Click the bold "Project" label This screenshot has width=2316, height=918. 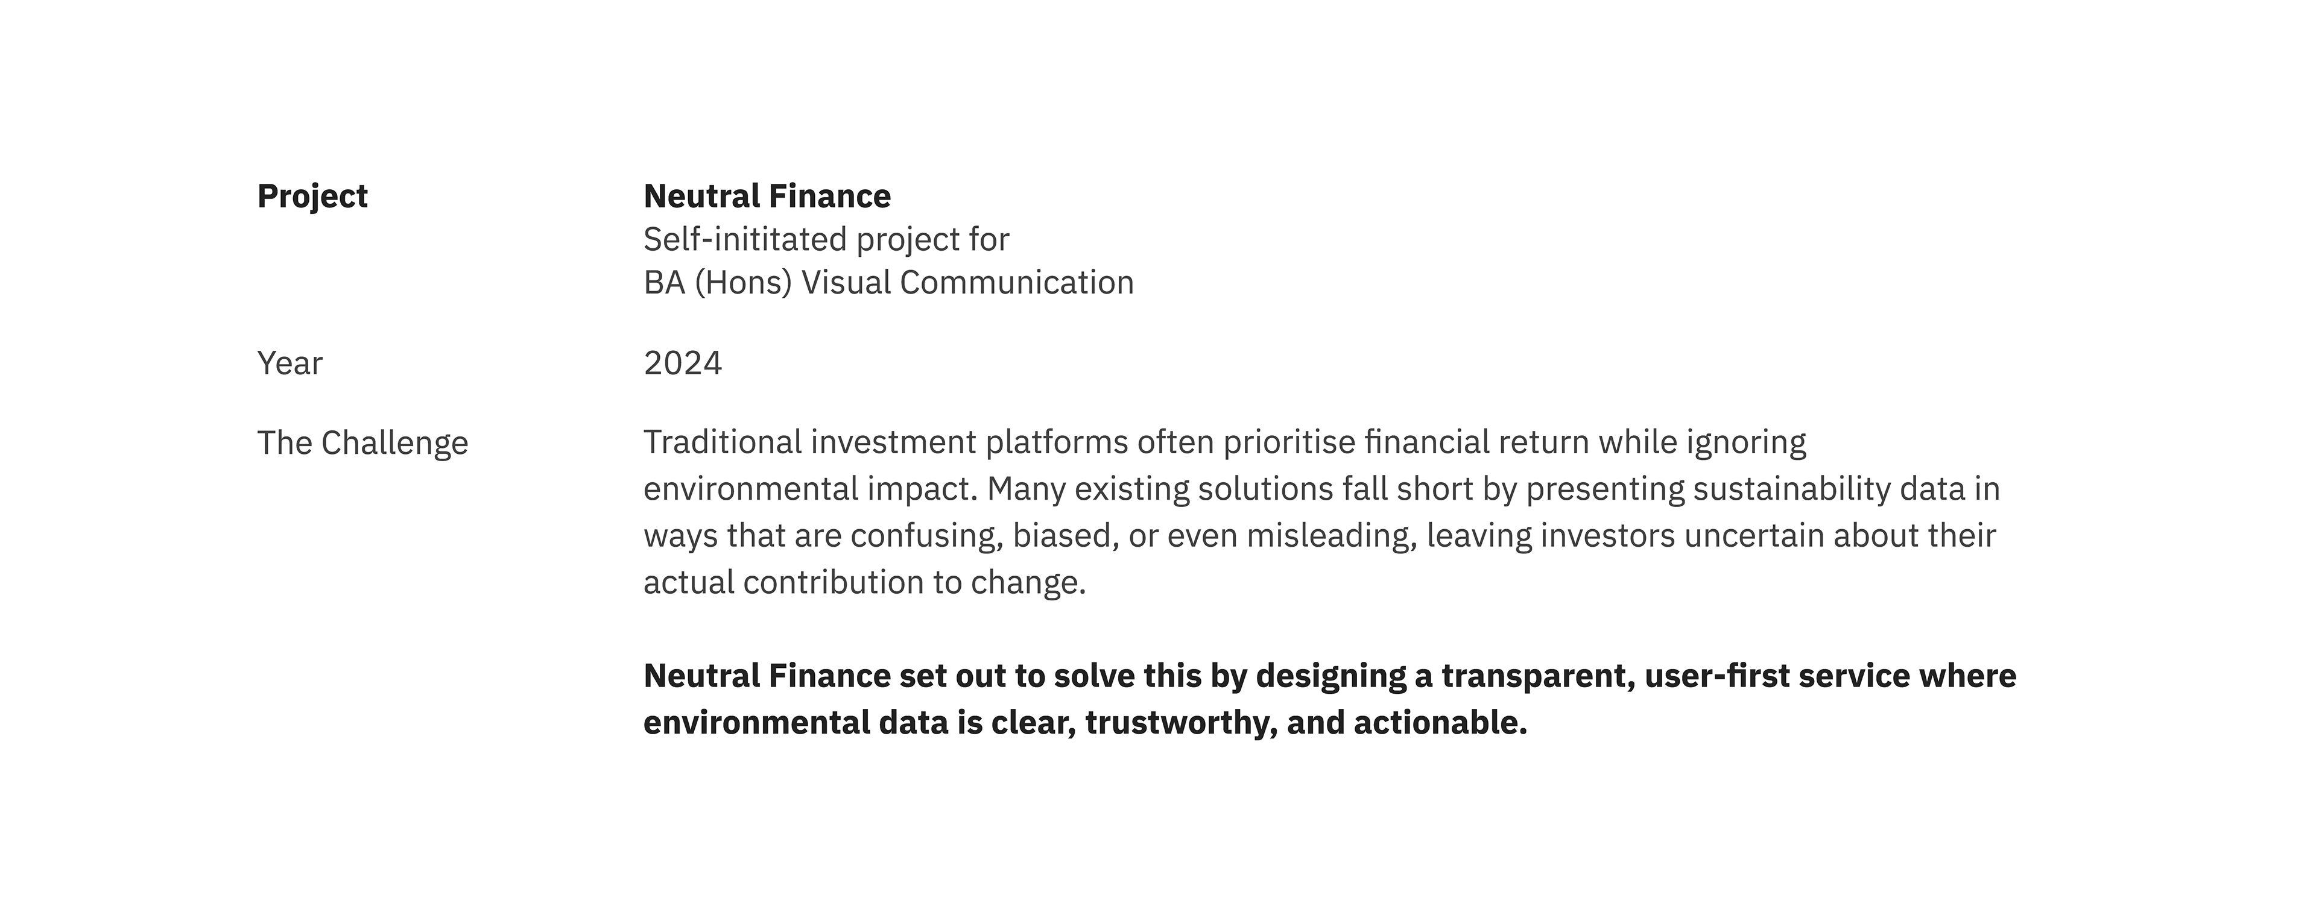312,196
